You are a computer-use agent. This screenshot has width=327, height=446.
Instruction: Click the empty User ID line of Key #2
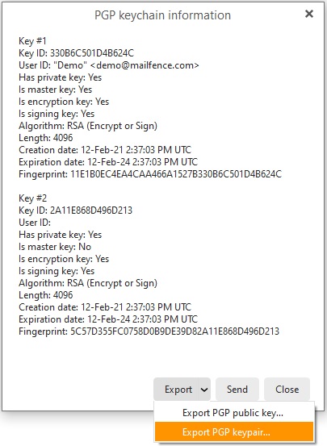pyautogui.click(x=35, y=223)
